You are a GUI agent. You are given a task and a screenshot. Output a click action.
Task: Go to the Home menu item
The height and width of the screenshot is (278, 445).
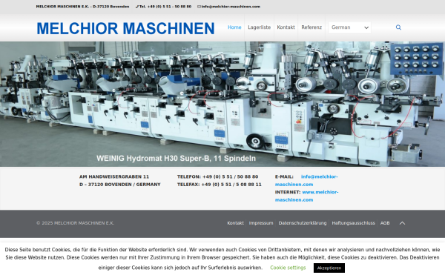tap(234, 27)
